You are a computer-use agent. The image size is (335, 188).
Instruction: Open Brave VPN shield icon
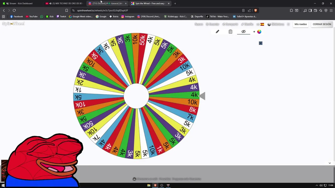326,10
